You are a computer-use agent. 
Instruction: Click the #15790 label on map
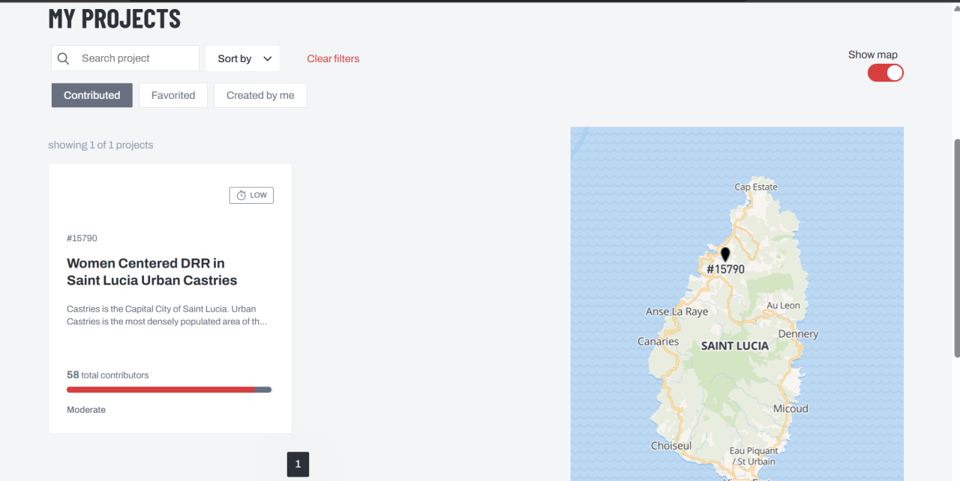[x=725, y=270]
